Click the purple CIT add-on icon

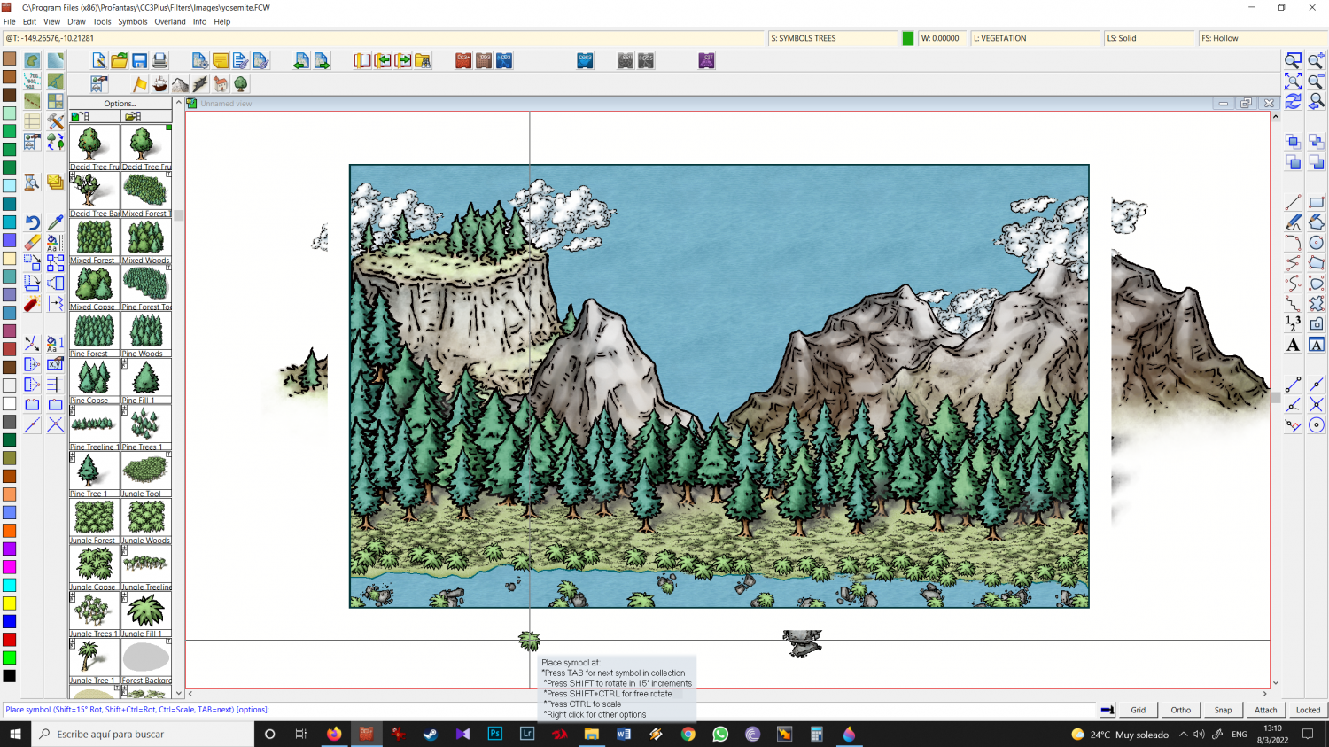(x=706, y=60)
